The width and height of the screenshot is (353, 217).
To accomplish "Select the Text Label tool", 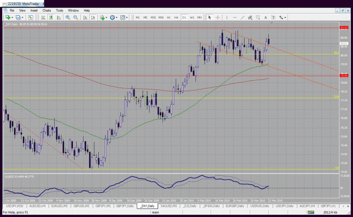I will tap(273, 18).
